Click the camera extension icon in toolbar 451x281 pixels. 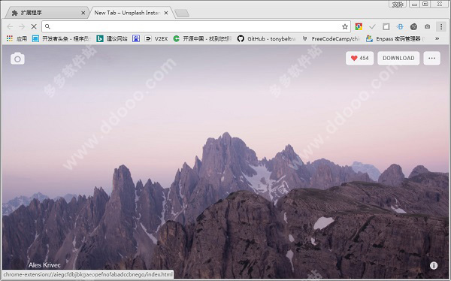pyautogui.click(x=428, y=27)
